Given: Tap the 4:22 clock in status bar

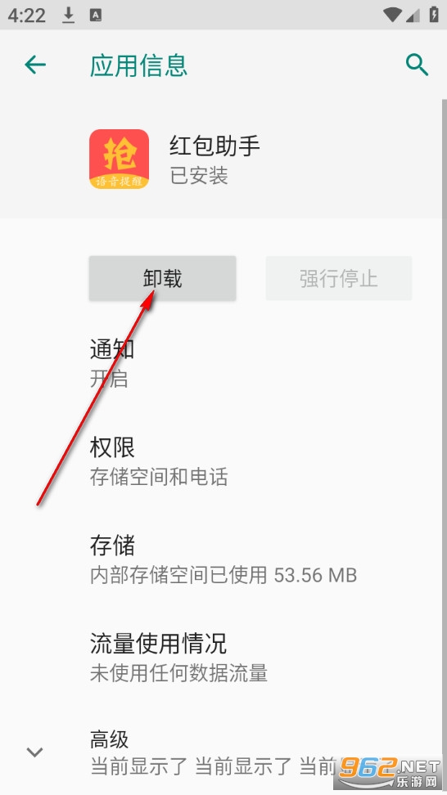Looking at the screenshot, I should 26,16.
